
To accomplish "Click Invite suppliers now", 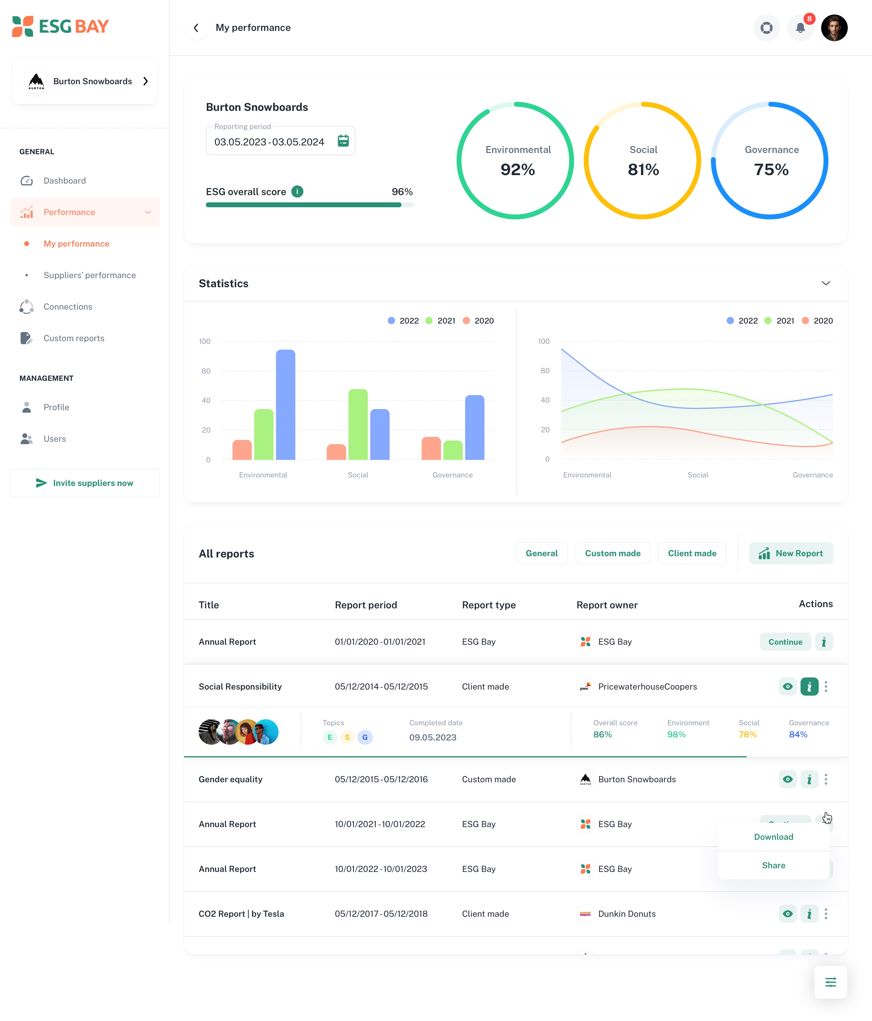I will (x=85, y=483).
